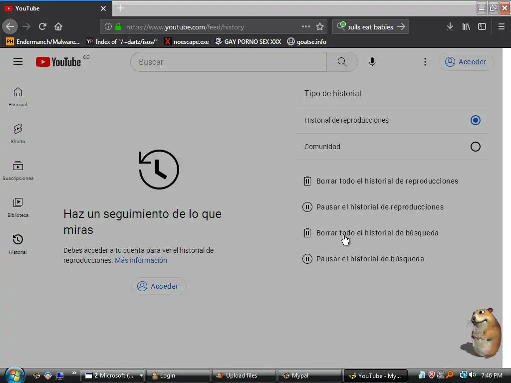Screen dimensions: 511x383
Task: Focus the Buscar search field
Action: 228,62
